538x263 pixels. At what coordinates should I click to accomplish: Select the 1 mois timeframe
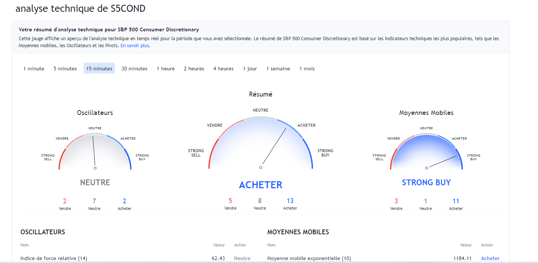[307, 69]
